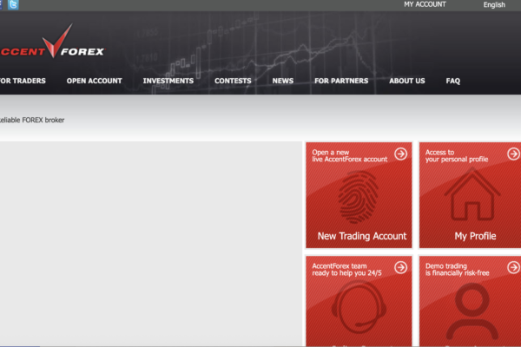Open the FAQ menu

(453, 81)
